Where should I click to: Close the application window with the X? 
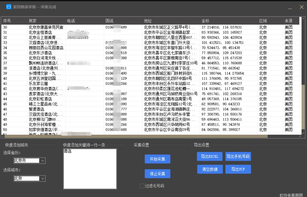pos(302,7)
